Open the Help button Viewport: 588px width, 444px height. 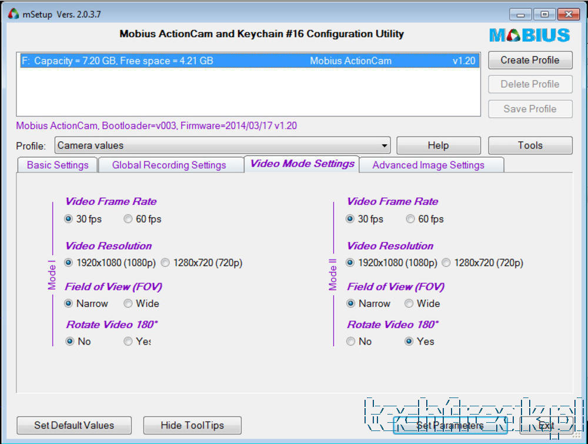439,145
